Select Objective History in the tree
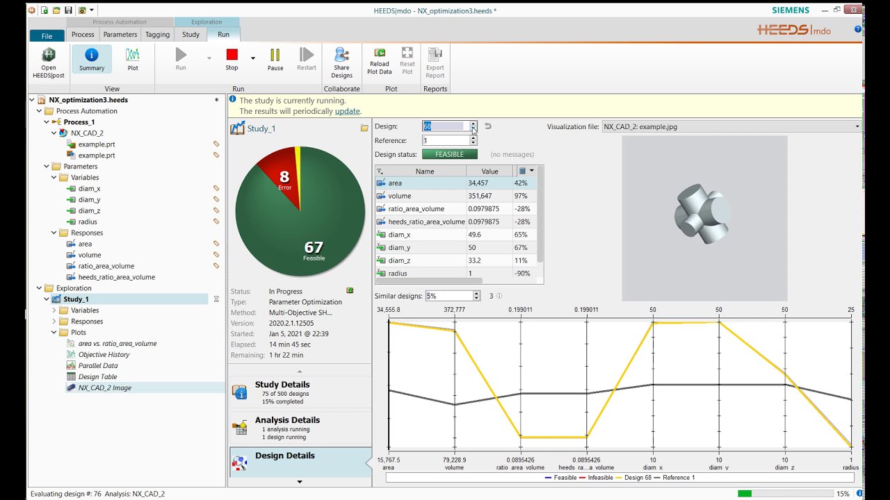This screenshot has width=890, height=500. pos(104,354)
